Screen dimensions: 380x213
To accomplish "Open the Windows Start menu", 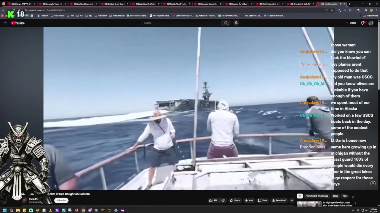I will 5,210.
